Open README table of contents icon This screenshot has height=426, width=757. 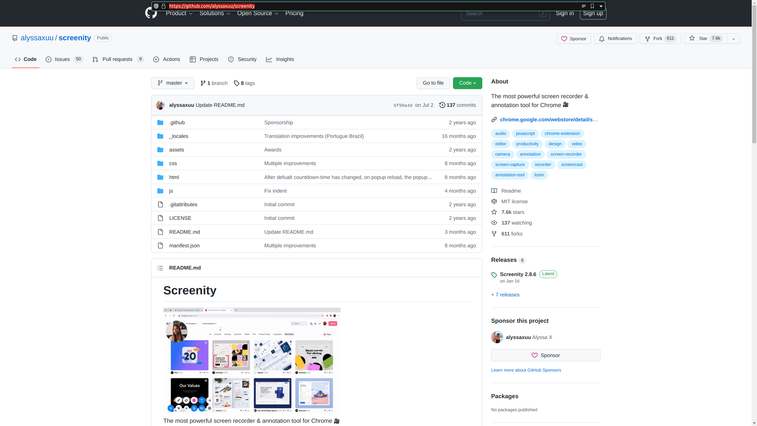(160, 268)
